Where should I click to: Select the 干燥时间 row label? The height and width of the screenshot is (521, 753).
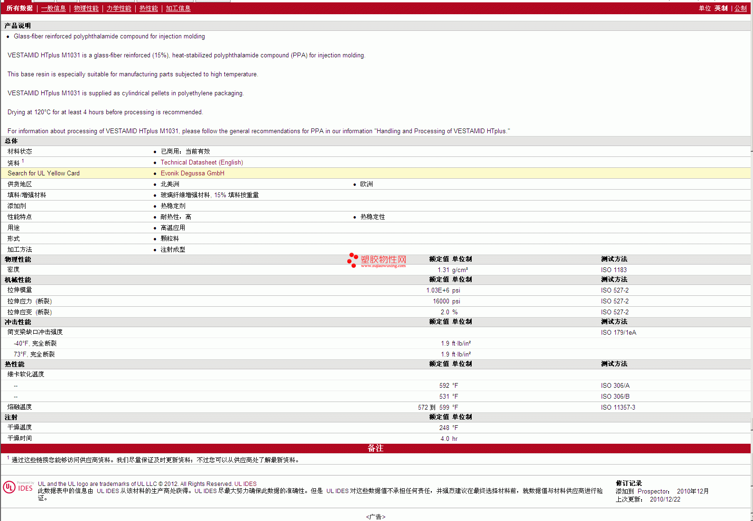(x=19, y=439)
